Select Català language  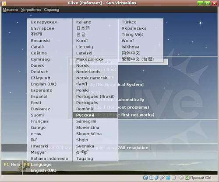tap(37, 47)
